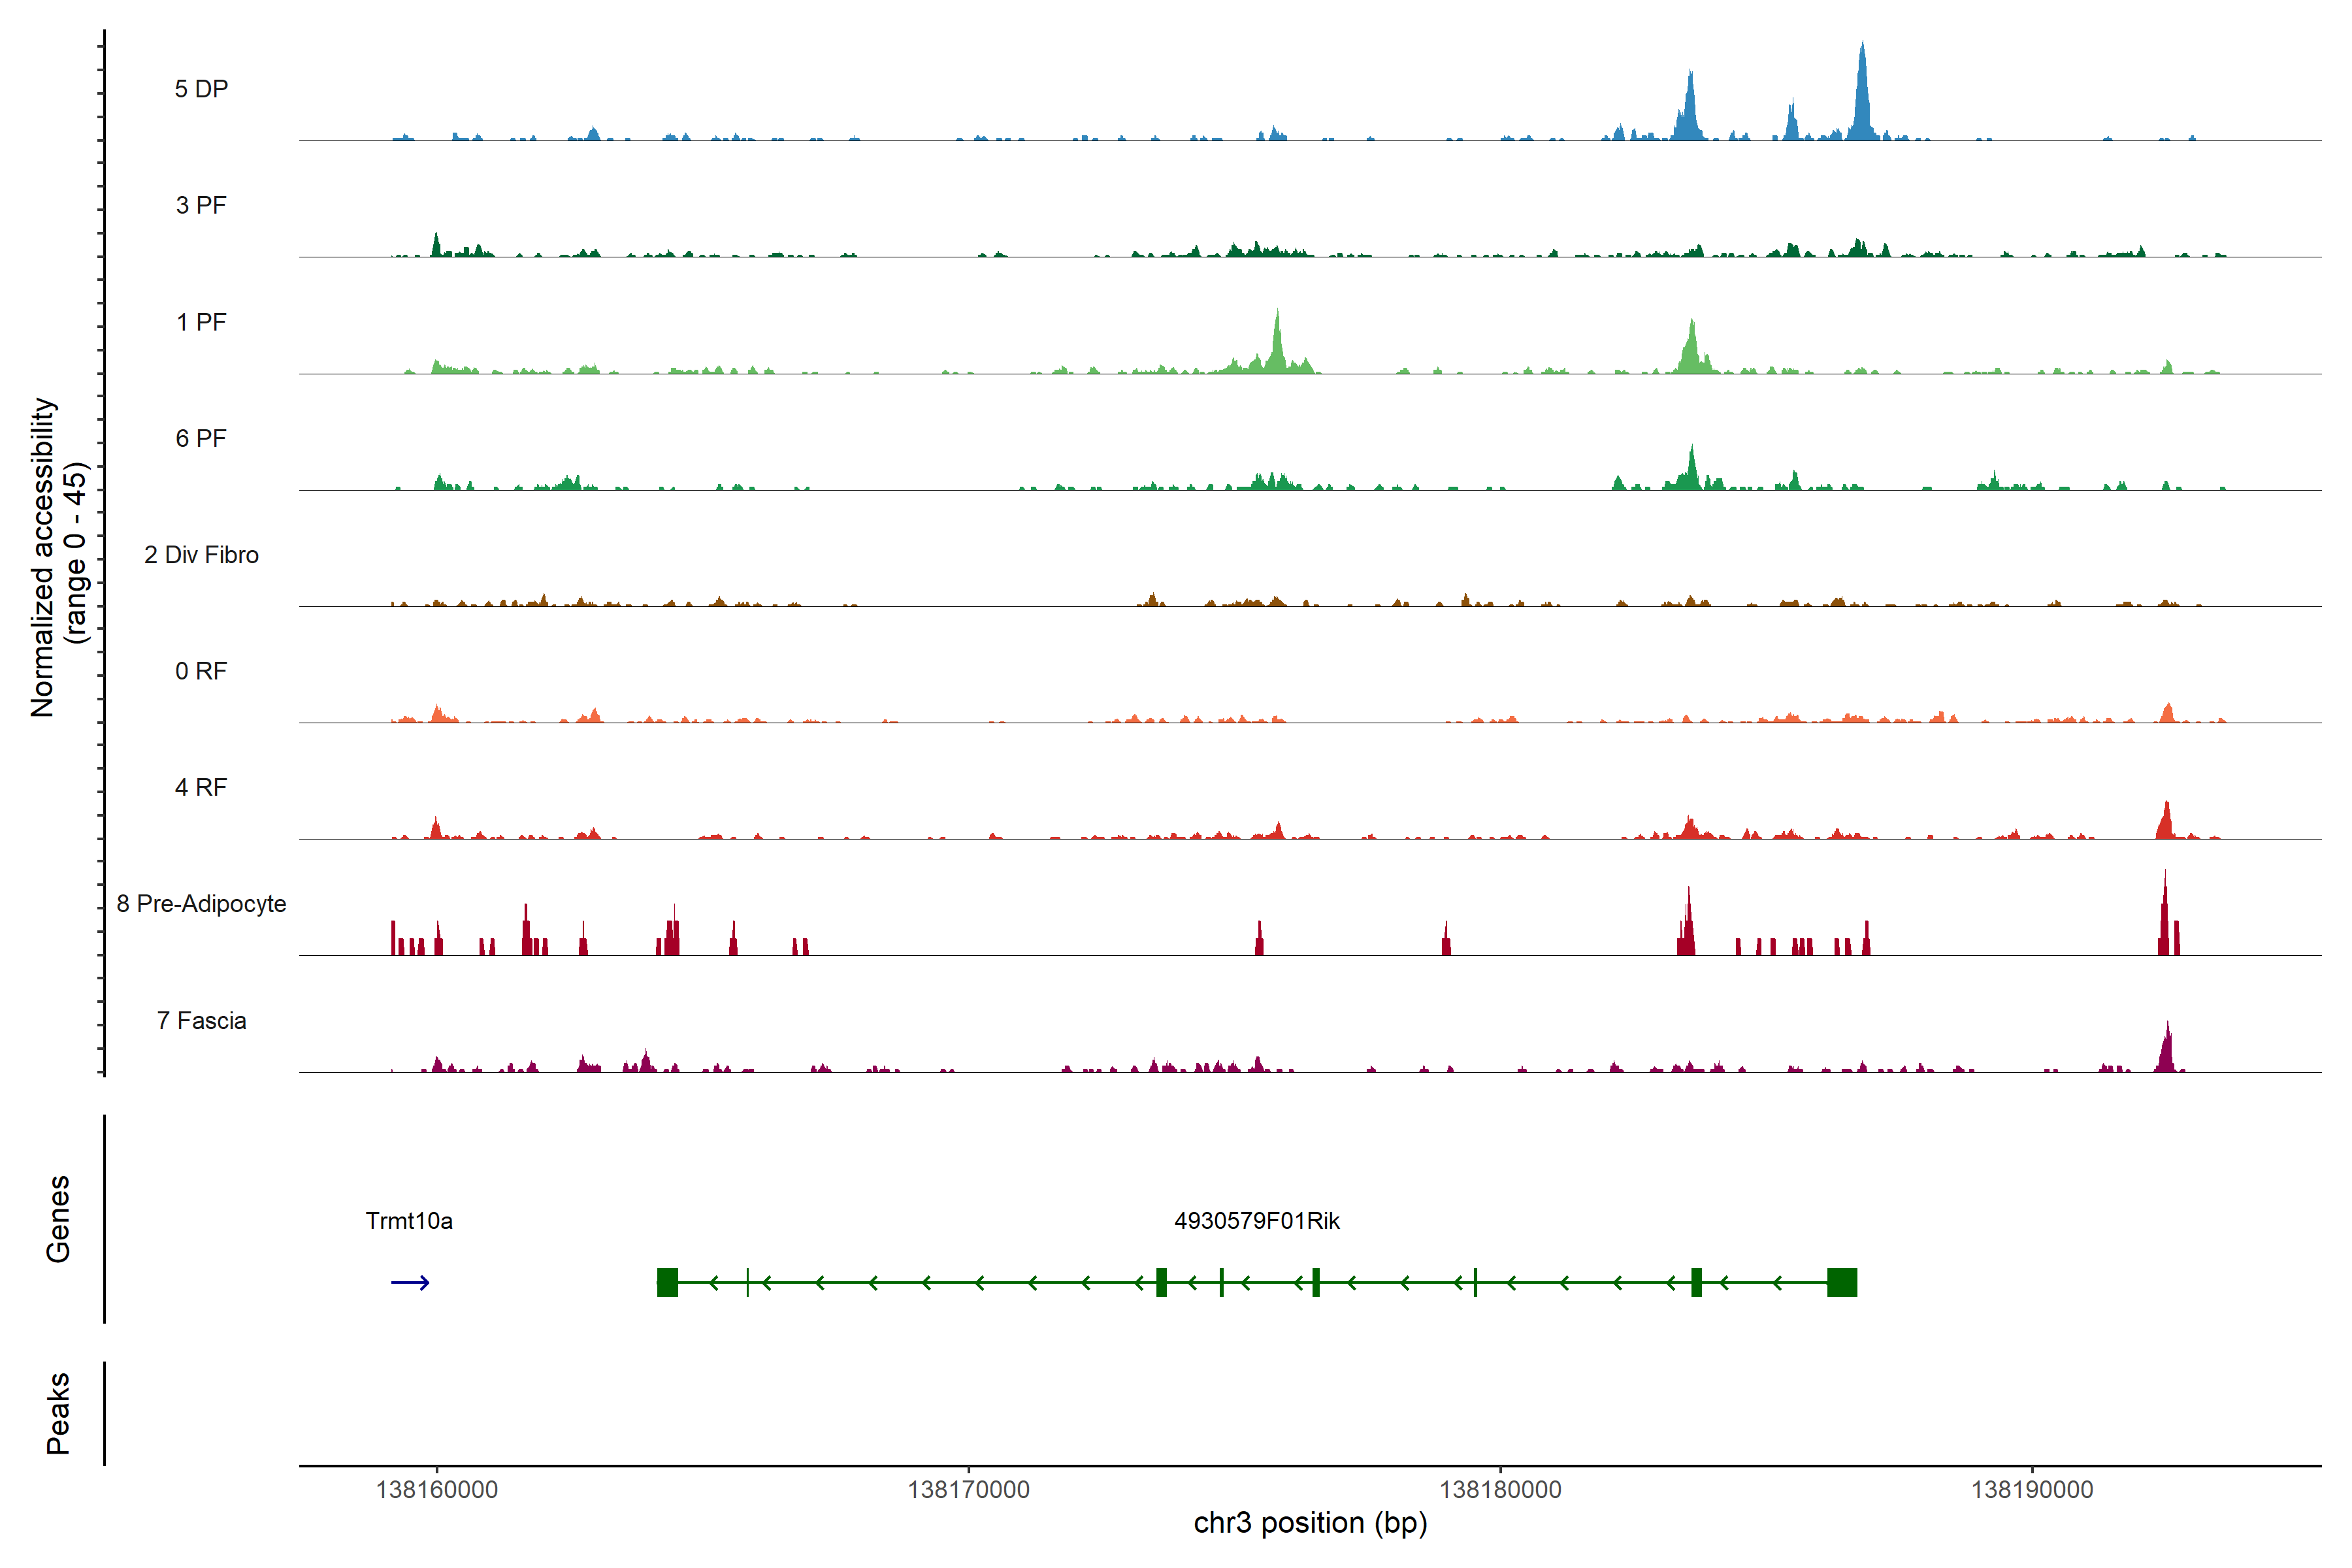Click the 6 PF track label
Viewport: 2352px width, 1568px height.
201,439
